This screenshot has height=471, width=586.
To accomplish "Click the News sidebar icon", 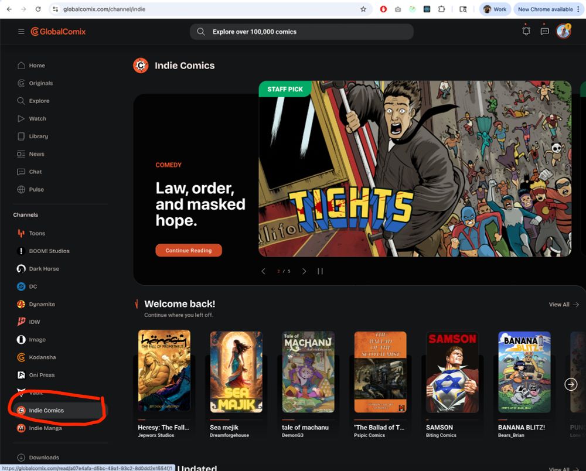I will point(21,154).
